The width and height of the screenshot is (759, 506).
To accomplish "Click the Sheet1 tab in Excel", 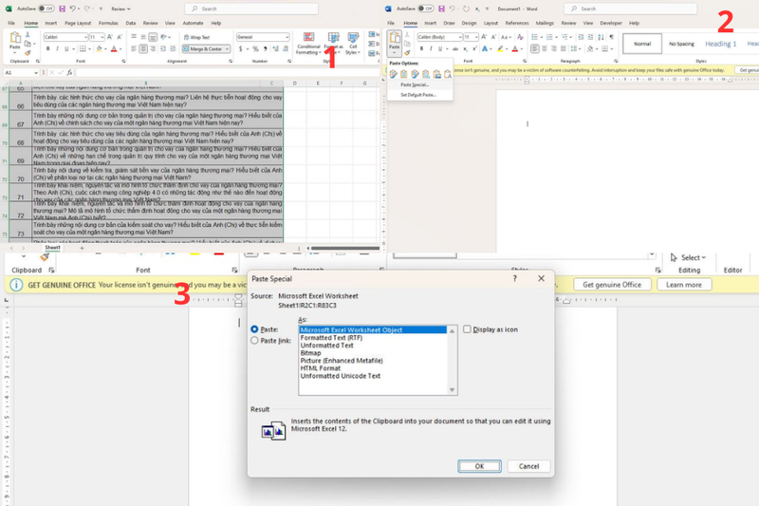I will coord(52,248).
